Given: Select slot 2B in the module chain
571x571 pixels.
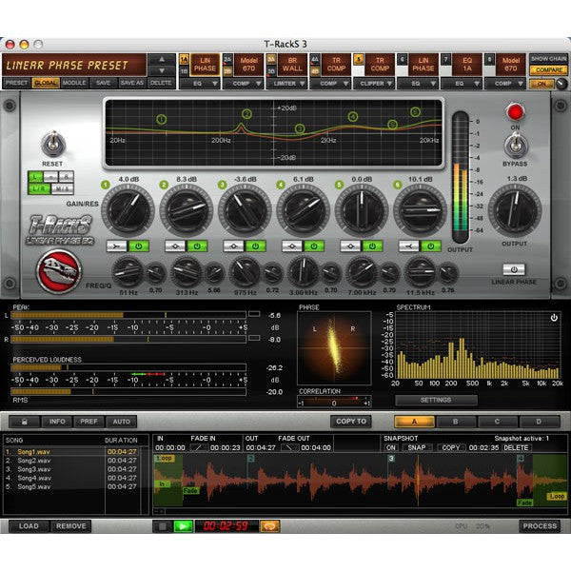Looking at the screenshot, I should [x=227, y=71].
